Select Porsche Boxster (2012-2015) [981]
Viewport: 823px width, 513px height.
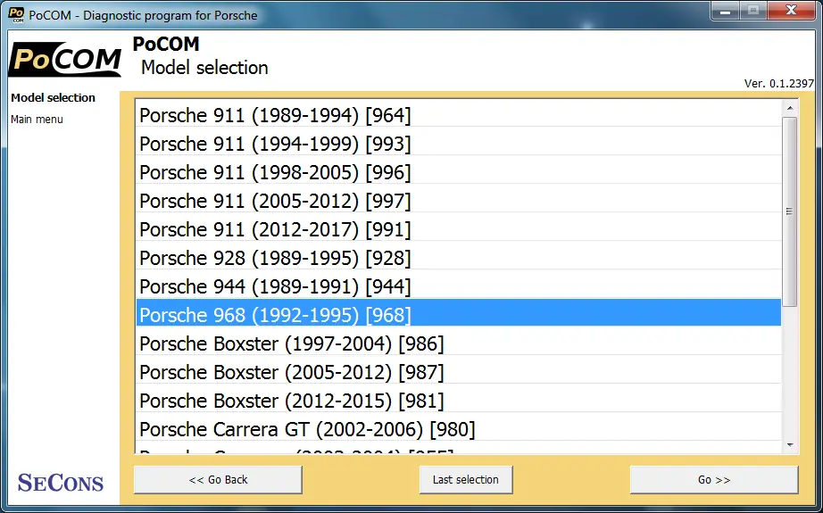pos(458,401)
